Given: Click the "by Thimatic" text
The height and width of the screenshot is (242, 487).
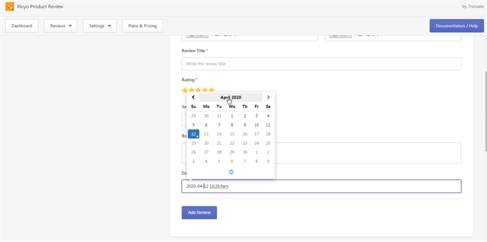Looking at the screenshot, I should (473, 6).
